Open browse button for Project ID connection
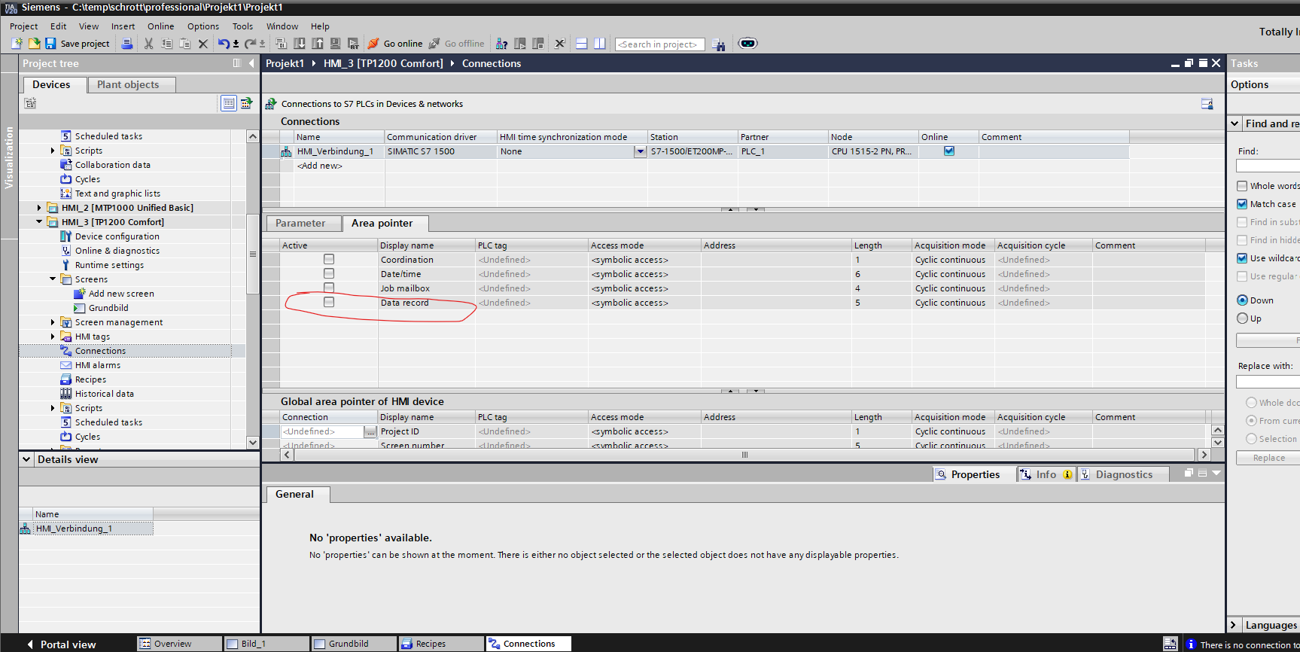The image size is (1300, 652). tap(370, 431)
